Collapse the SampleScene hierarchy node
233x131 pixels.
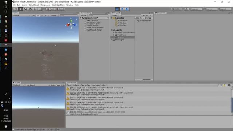81,18
